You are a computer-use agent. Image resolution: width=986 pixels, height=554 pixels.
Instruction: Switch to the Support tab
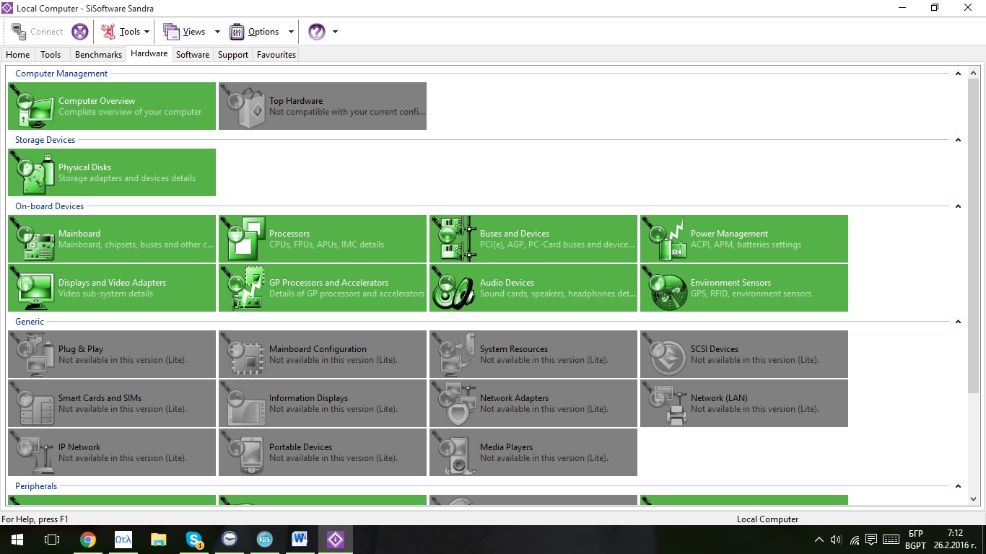coord(233,55)
